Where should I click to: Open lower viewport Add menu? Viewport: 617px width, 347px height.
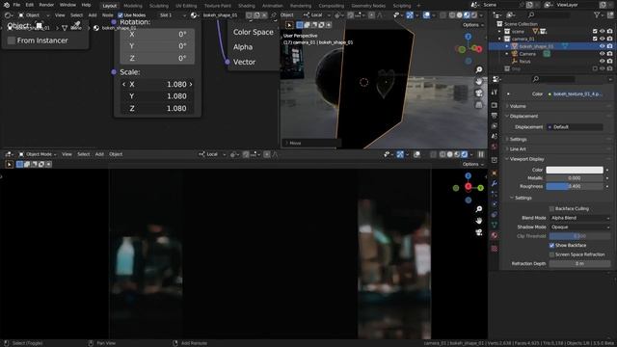point(99,154)
